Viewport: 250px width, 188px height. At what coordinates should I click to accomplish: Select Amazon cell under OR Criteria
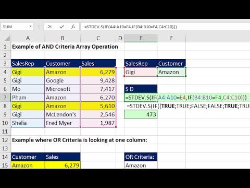[141, 165]
